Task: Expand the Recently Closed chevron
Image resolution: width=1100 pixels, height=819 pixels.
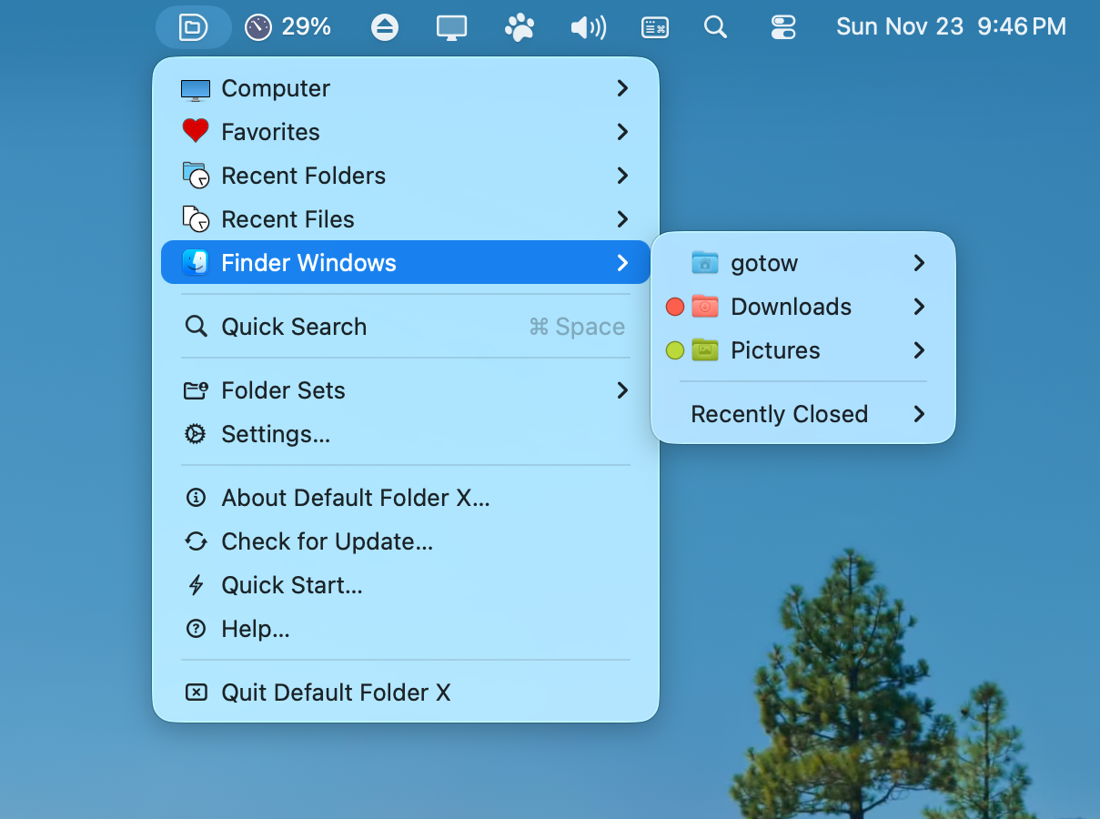Action: pyautogui.click(x=919, y=414)
